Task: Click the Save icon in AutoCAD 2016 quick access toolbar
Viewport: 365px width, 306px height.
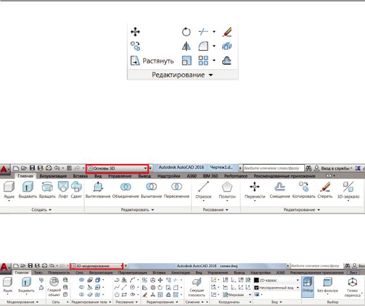Action: pos(32,168)
